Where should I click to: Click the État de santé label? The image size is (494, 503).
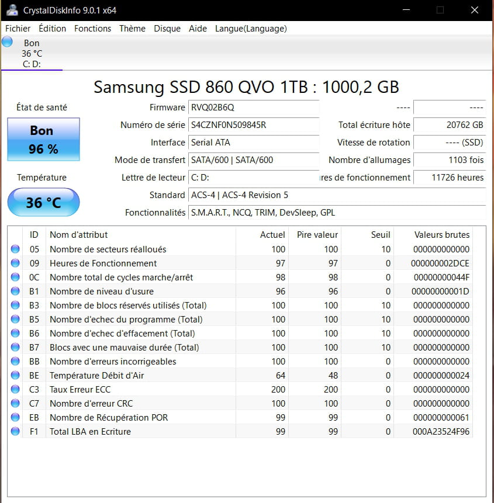pyautogui.click(x=42, y=107)
